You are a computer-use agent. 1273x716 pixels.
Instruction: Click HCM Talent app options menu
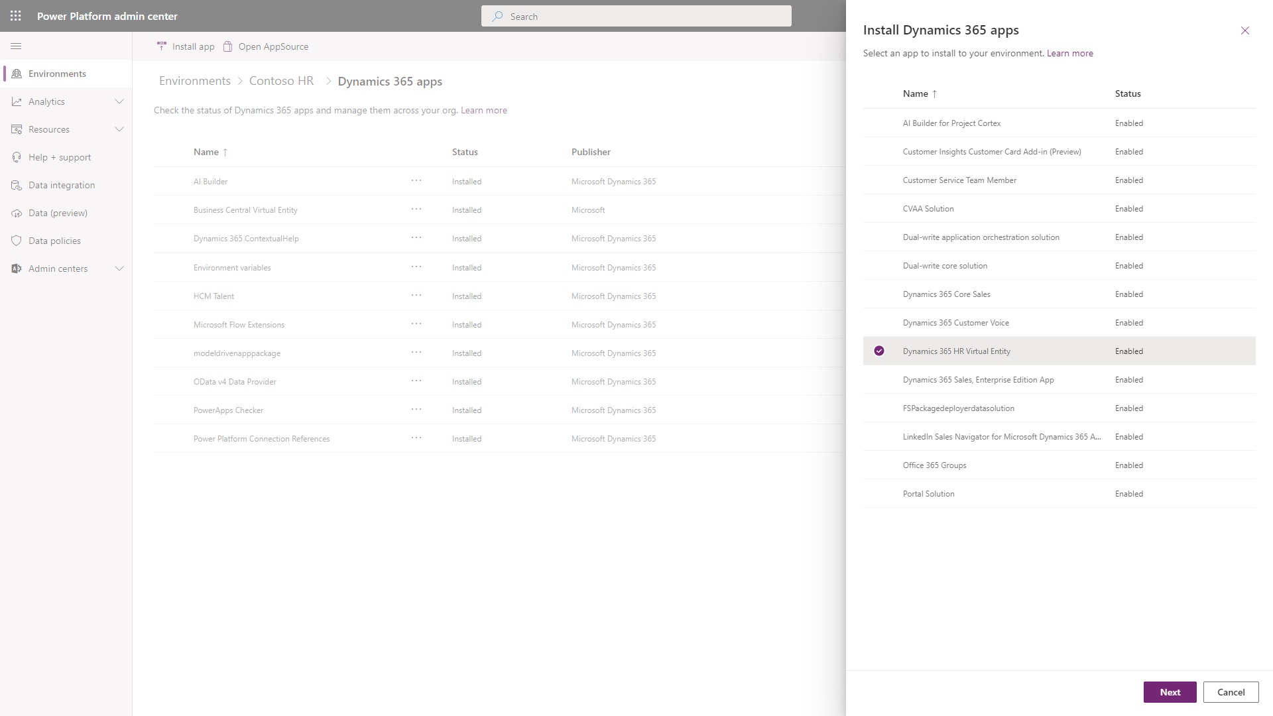416,296
